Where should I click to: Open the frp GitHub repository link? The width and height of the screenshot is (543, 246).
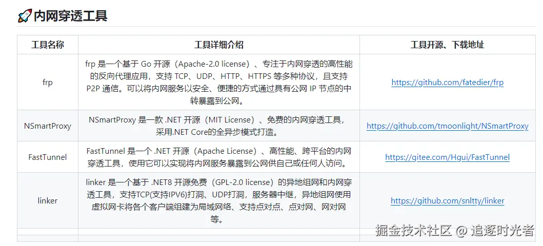(x=448, y=83)
